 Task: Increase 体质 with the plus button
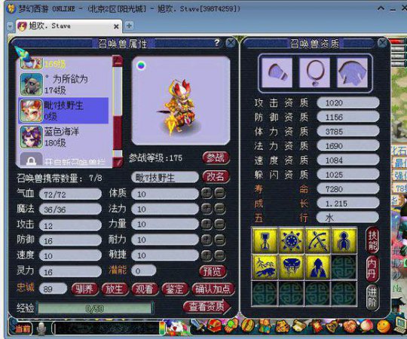pyautogui.click(x=207, y=194)
